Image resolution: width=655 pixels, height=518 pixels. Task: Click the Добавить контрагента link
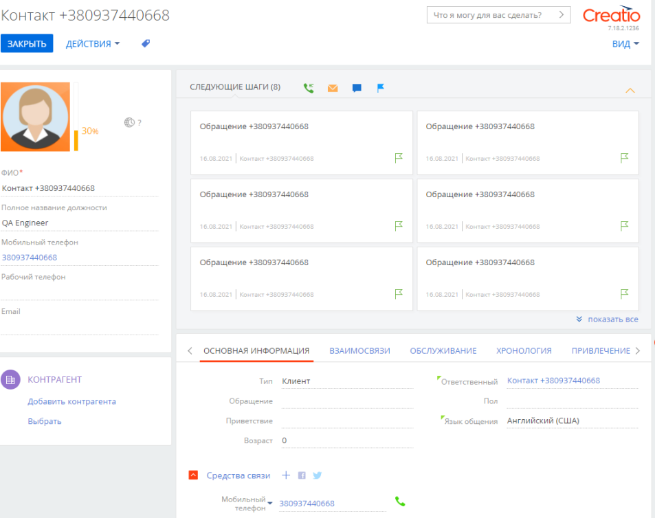pyautogui.click(x=71, y=401)
